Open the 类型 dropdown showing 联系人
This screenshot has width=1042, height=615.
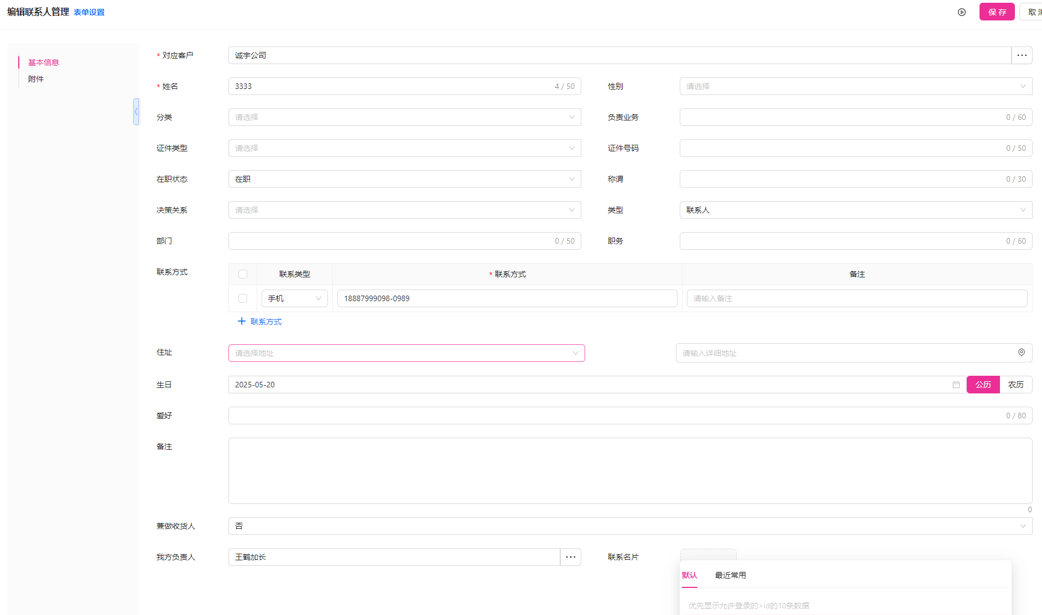point(856,210)
